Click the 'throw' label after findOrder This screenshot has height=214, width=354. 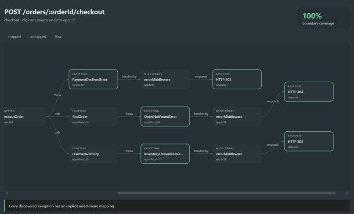point(129,114)
